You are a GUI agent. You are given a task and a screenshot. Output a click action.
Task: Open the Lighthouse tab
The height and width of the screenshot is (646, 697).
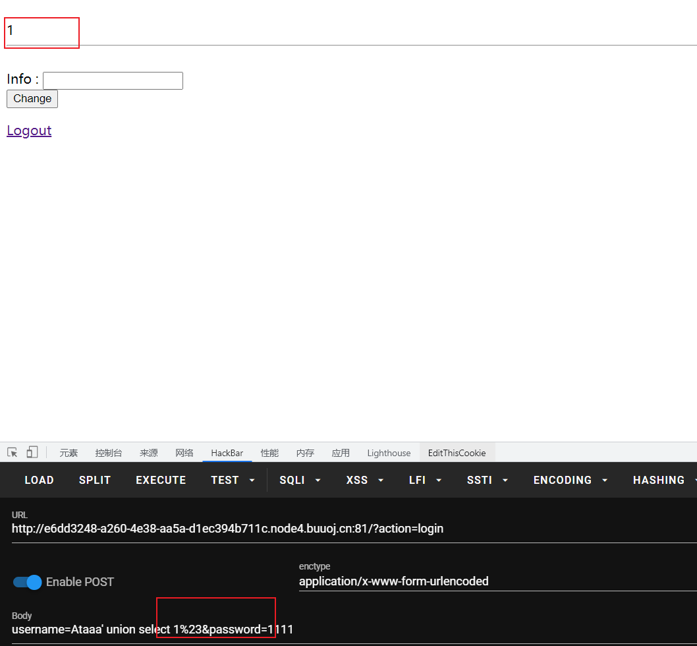coord(389,453)
